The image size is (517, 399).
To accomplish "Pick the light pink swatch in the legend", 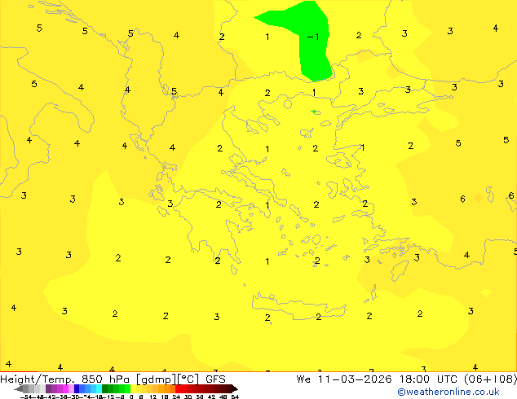I will pyautogui.click(x=71, y=389).
